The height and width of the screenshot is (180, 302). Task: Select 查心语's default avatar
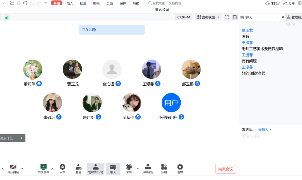point(112,69)
